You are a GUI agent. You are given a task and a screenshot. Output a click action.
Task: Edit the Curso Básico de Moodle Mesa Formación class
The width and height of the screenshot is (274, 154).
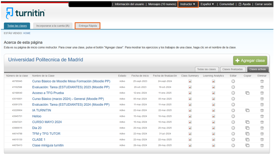233,81
